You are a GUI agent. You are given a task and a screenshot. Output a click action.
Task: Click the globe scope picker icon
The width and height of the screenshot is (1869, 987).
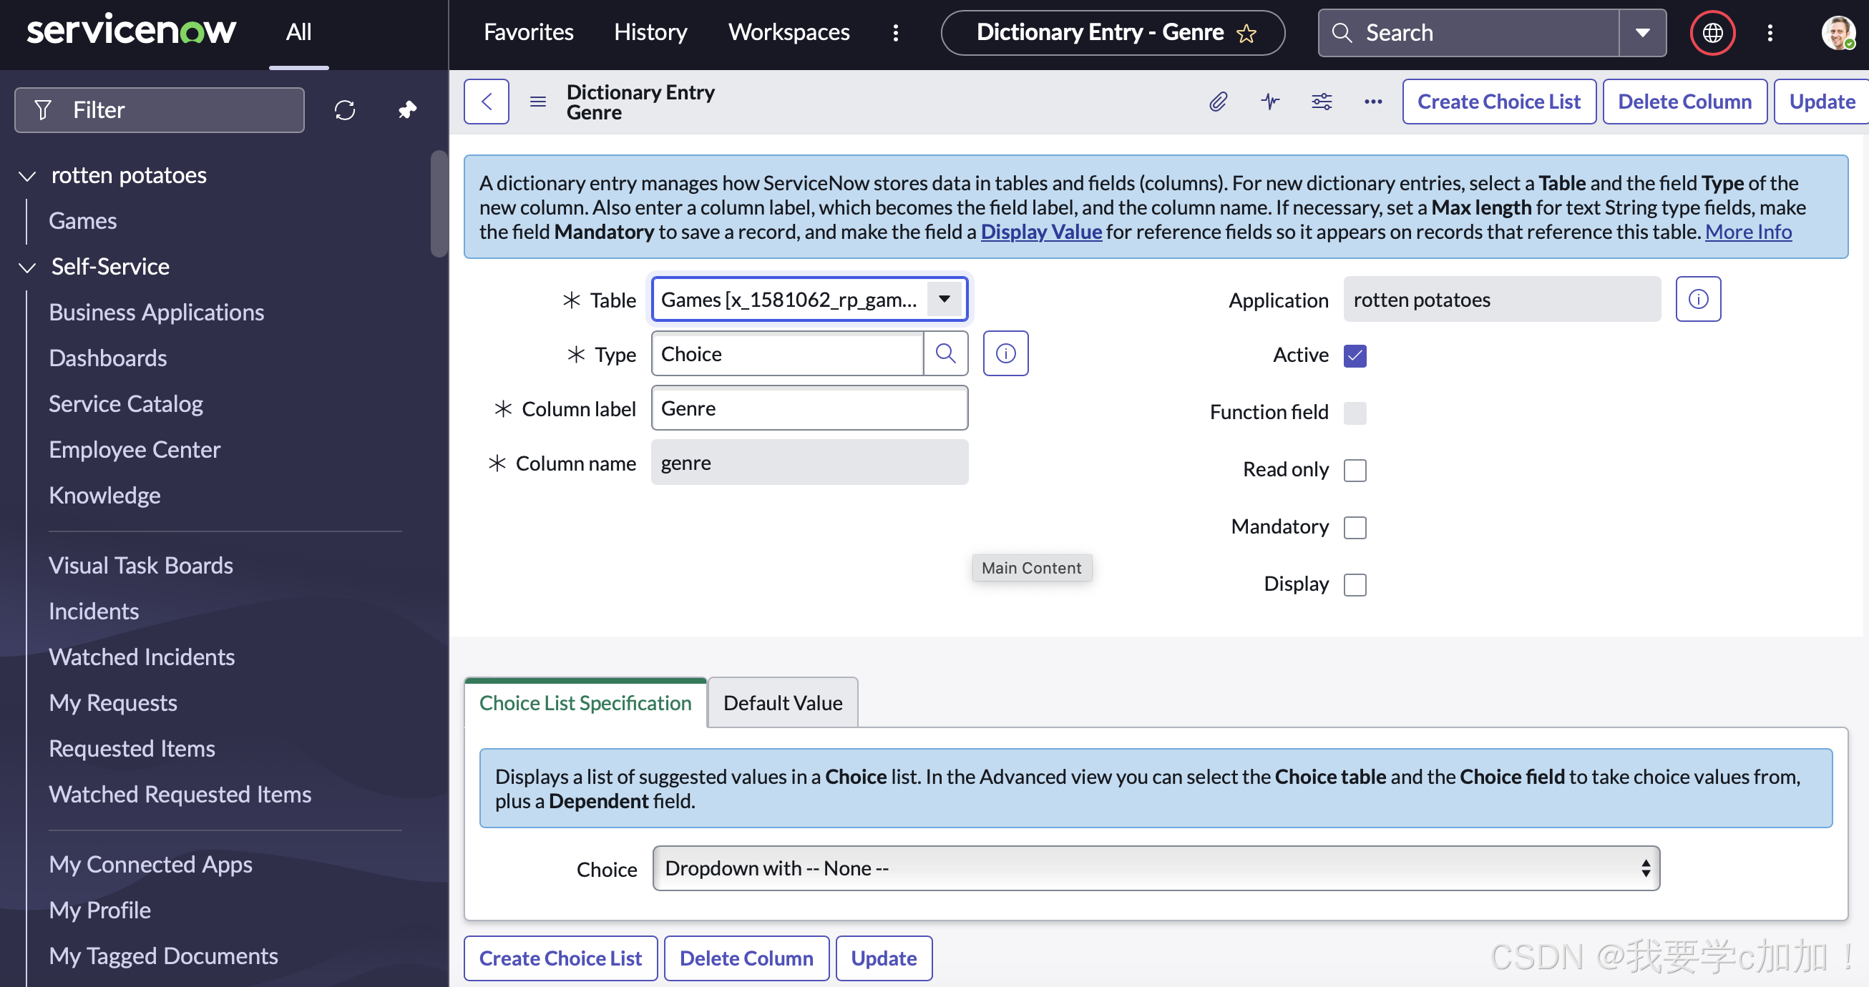(x=1712, y=33)
